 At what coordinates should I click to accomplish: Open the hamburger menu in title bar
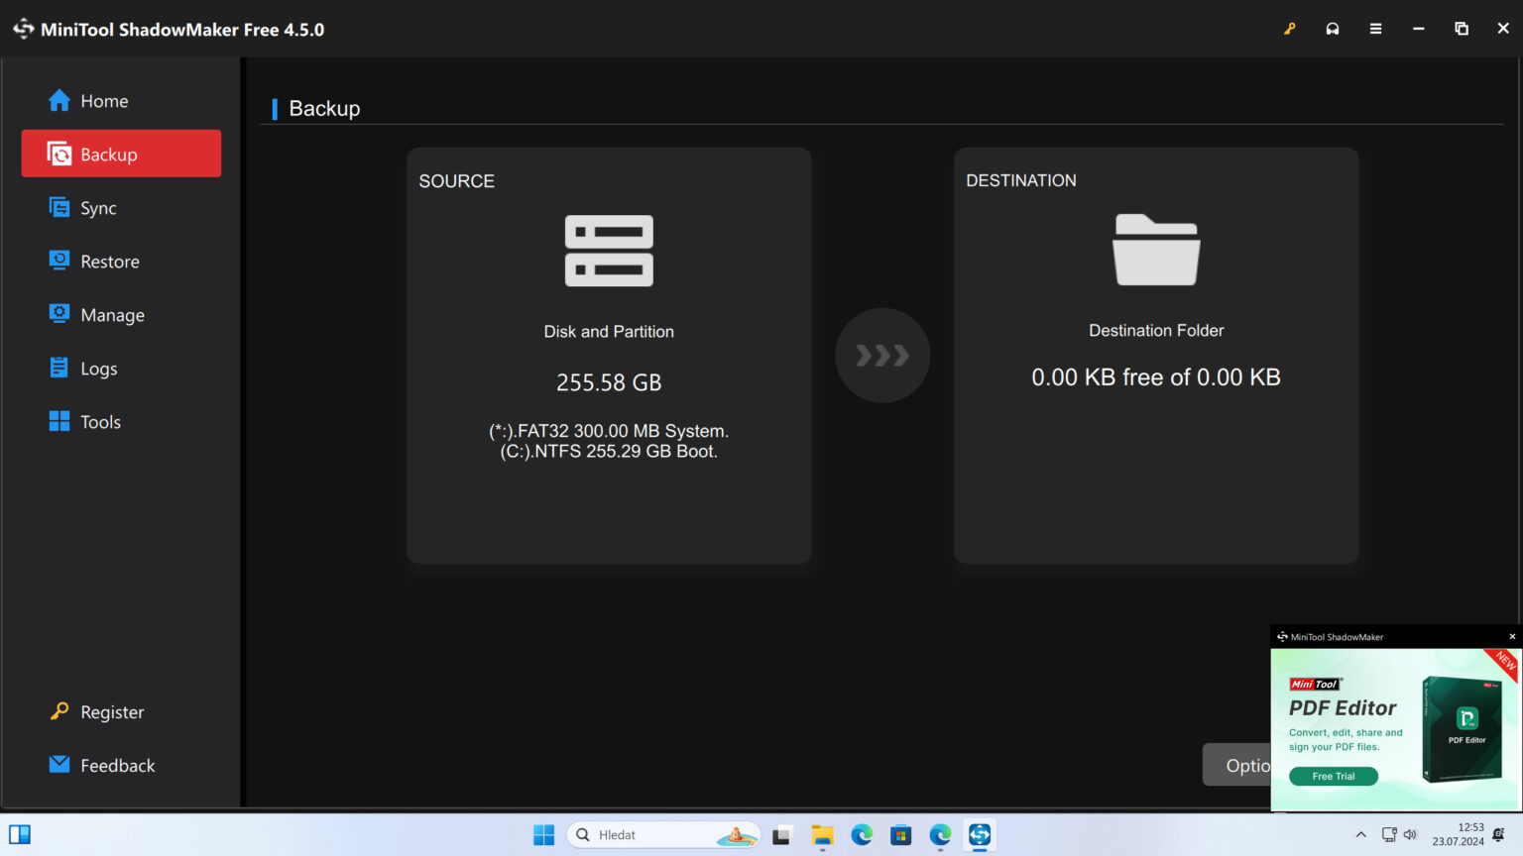(x=1375, y=29)
